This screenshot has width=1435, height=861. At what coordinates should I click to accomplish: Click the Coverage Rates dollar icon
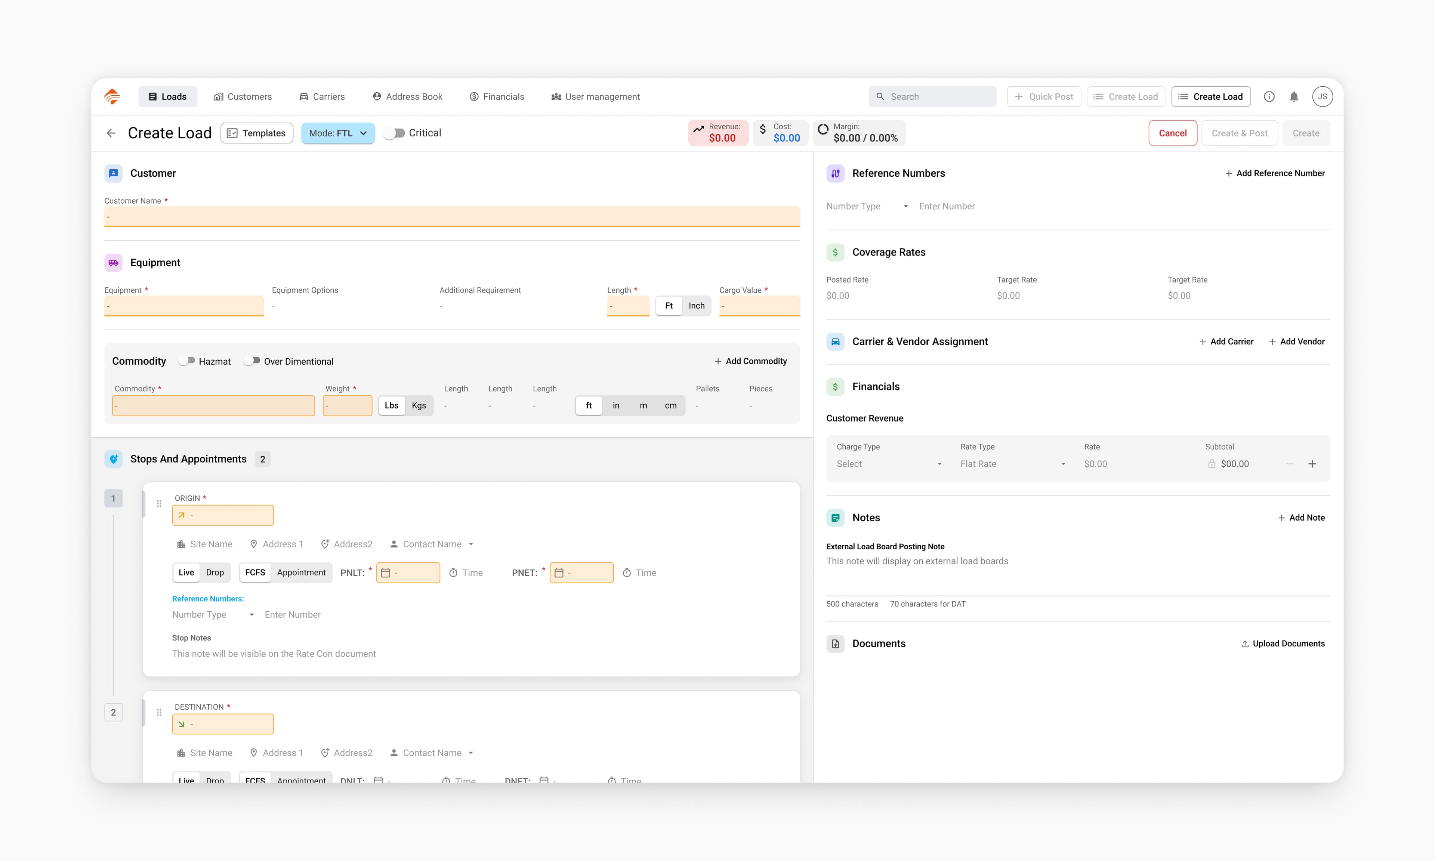(x=835, y=252)
